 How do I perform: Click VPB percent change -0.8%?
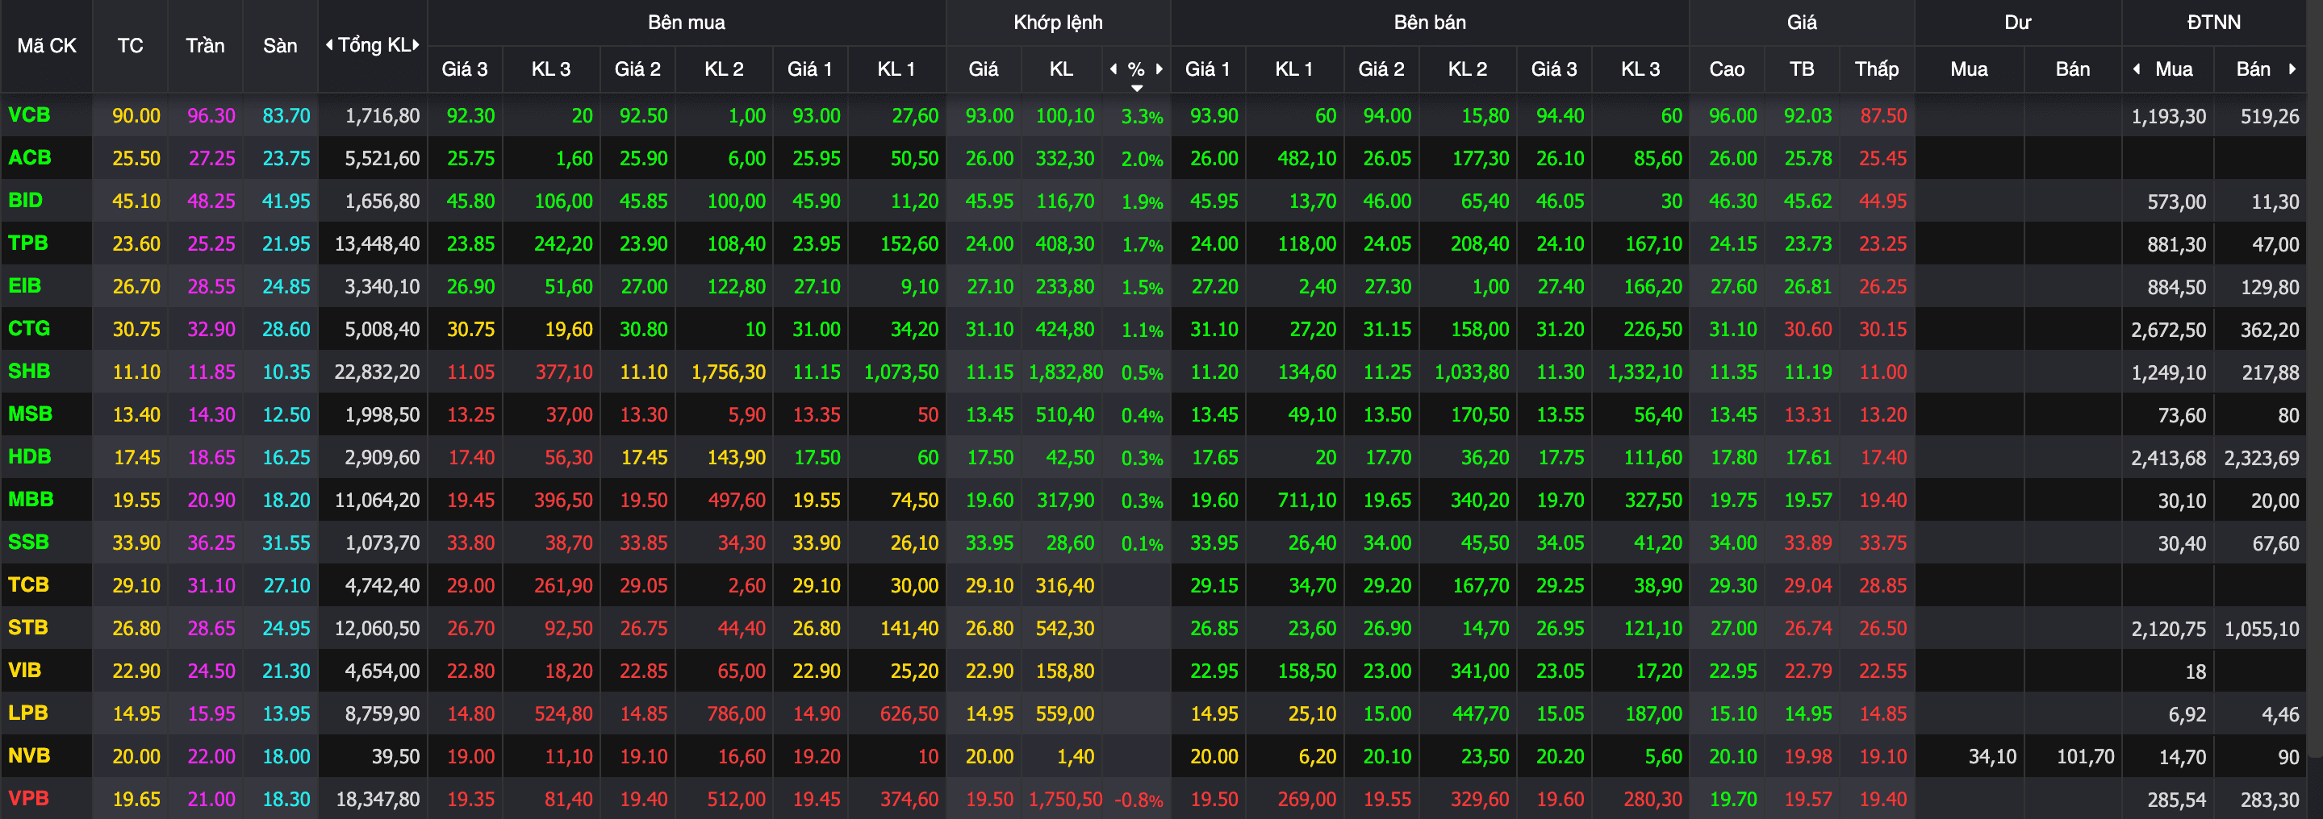click(x=1138, y=799)
